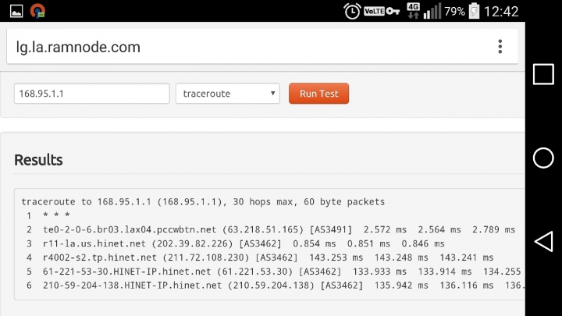The image size is (562, 316).
Task: Tap the Android back navigation triangle
Action: point(543,241)
